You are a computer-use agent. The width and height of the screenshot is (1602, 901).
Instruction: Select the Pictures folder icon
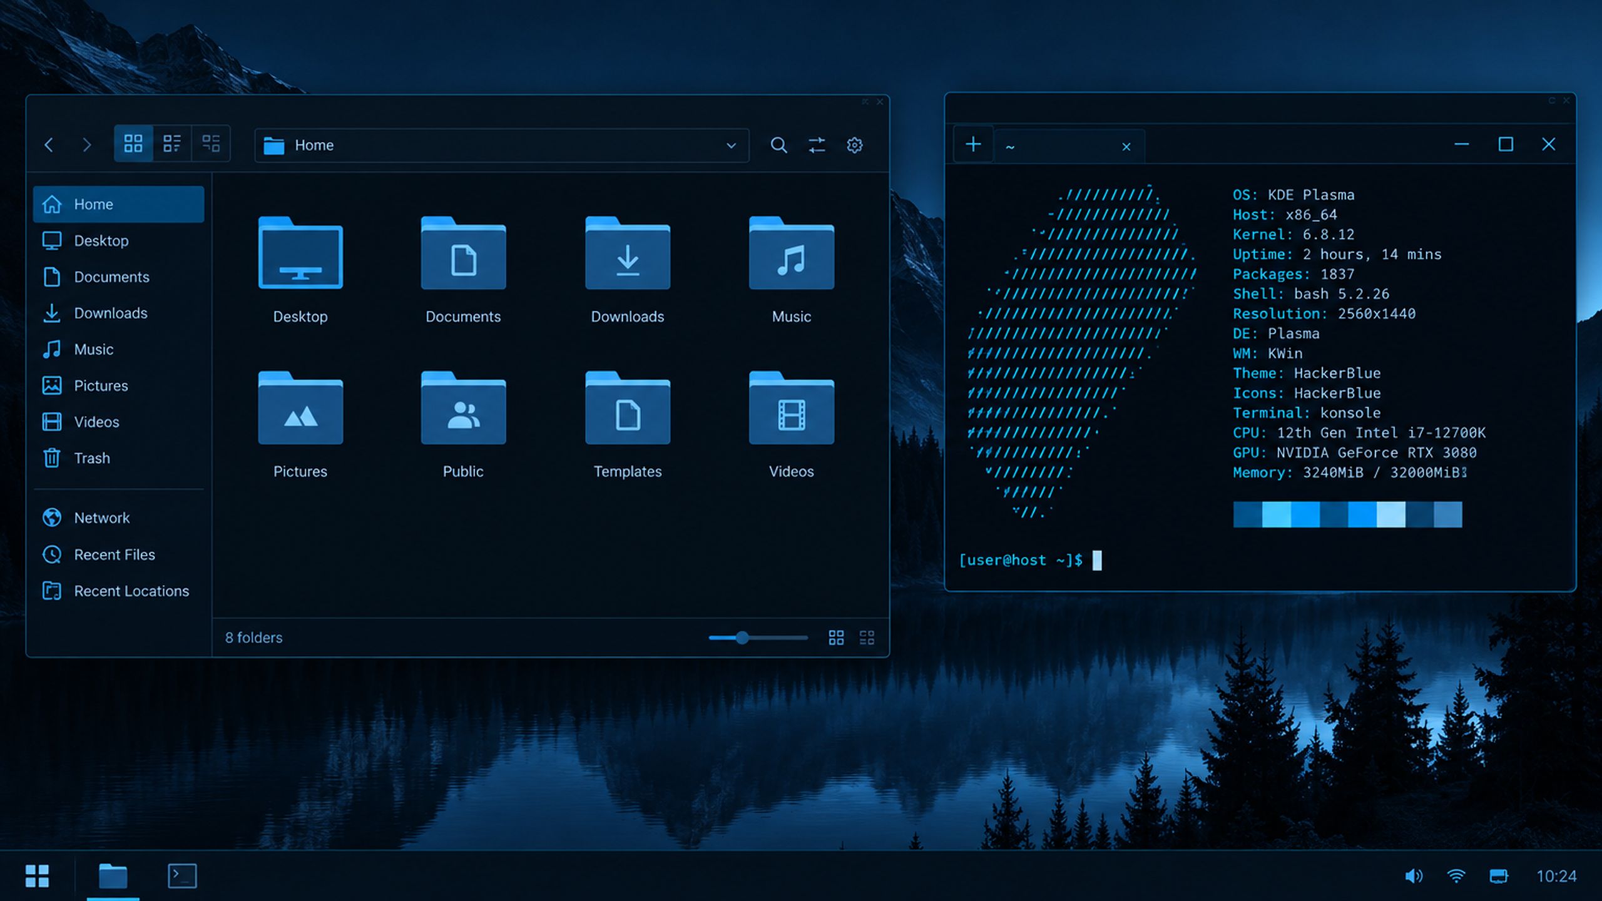300,408
